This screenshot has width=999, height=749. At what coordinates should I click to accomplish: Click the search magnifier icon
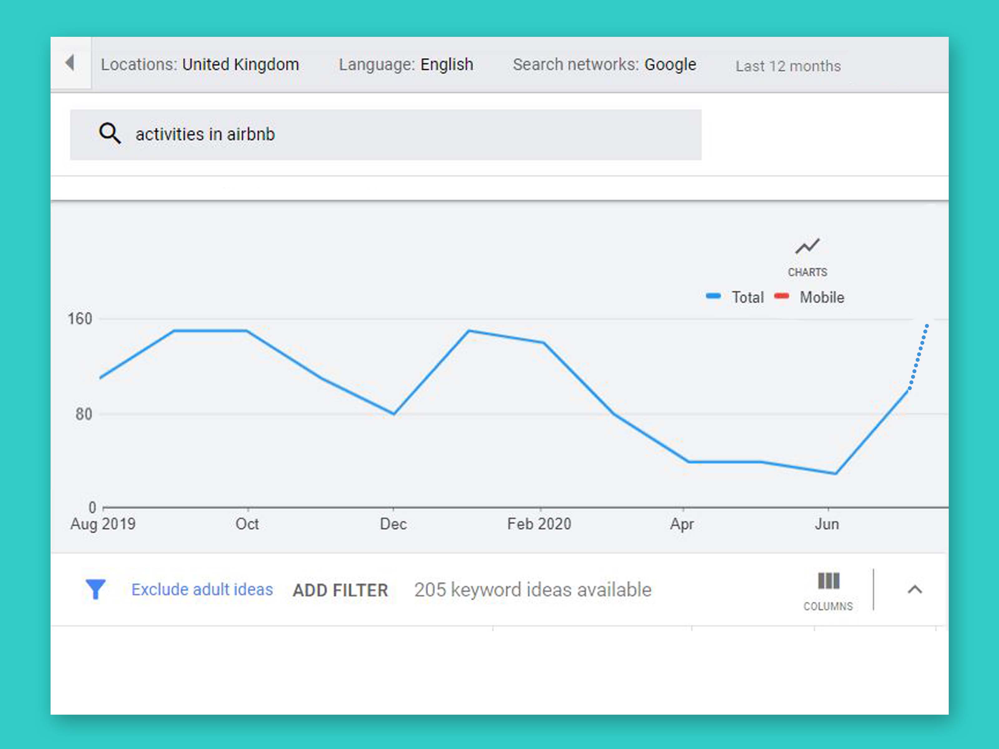pos(110,134)
